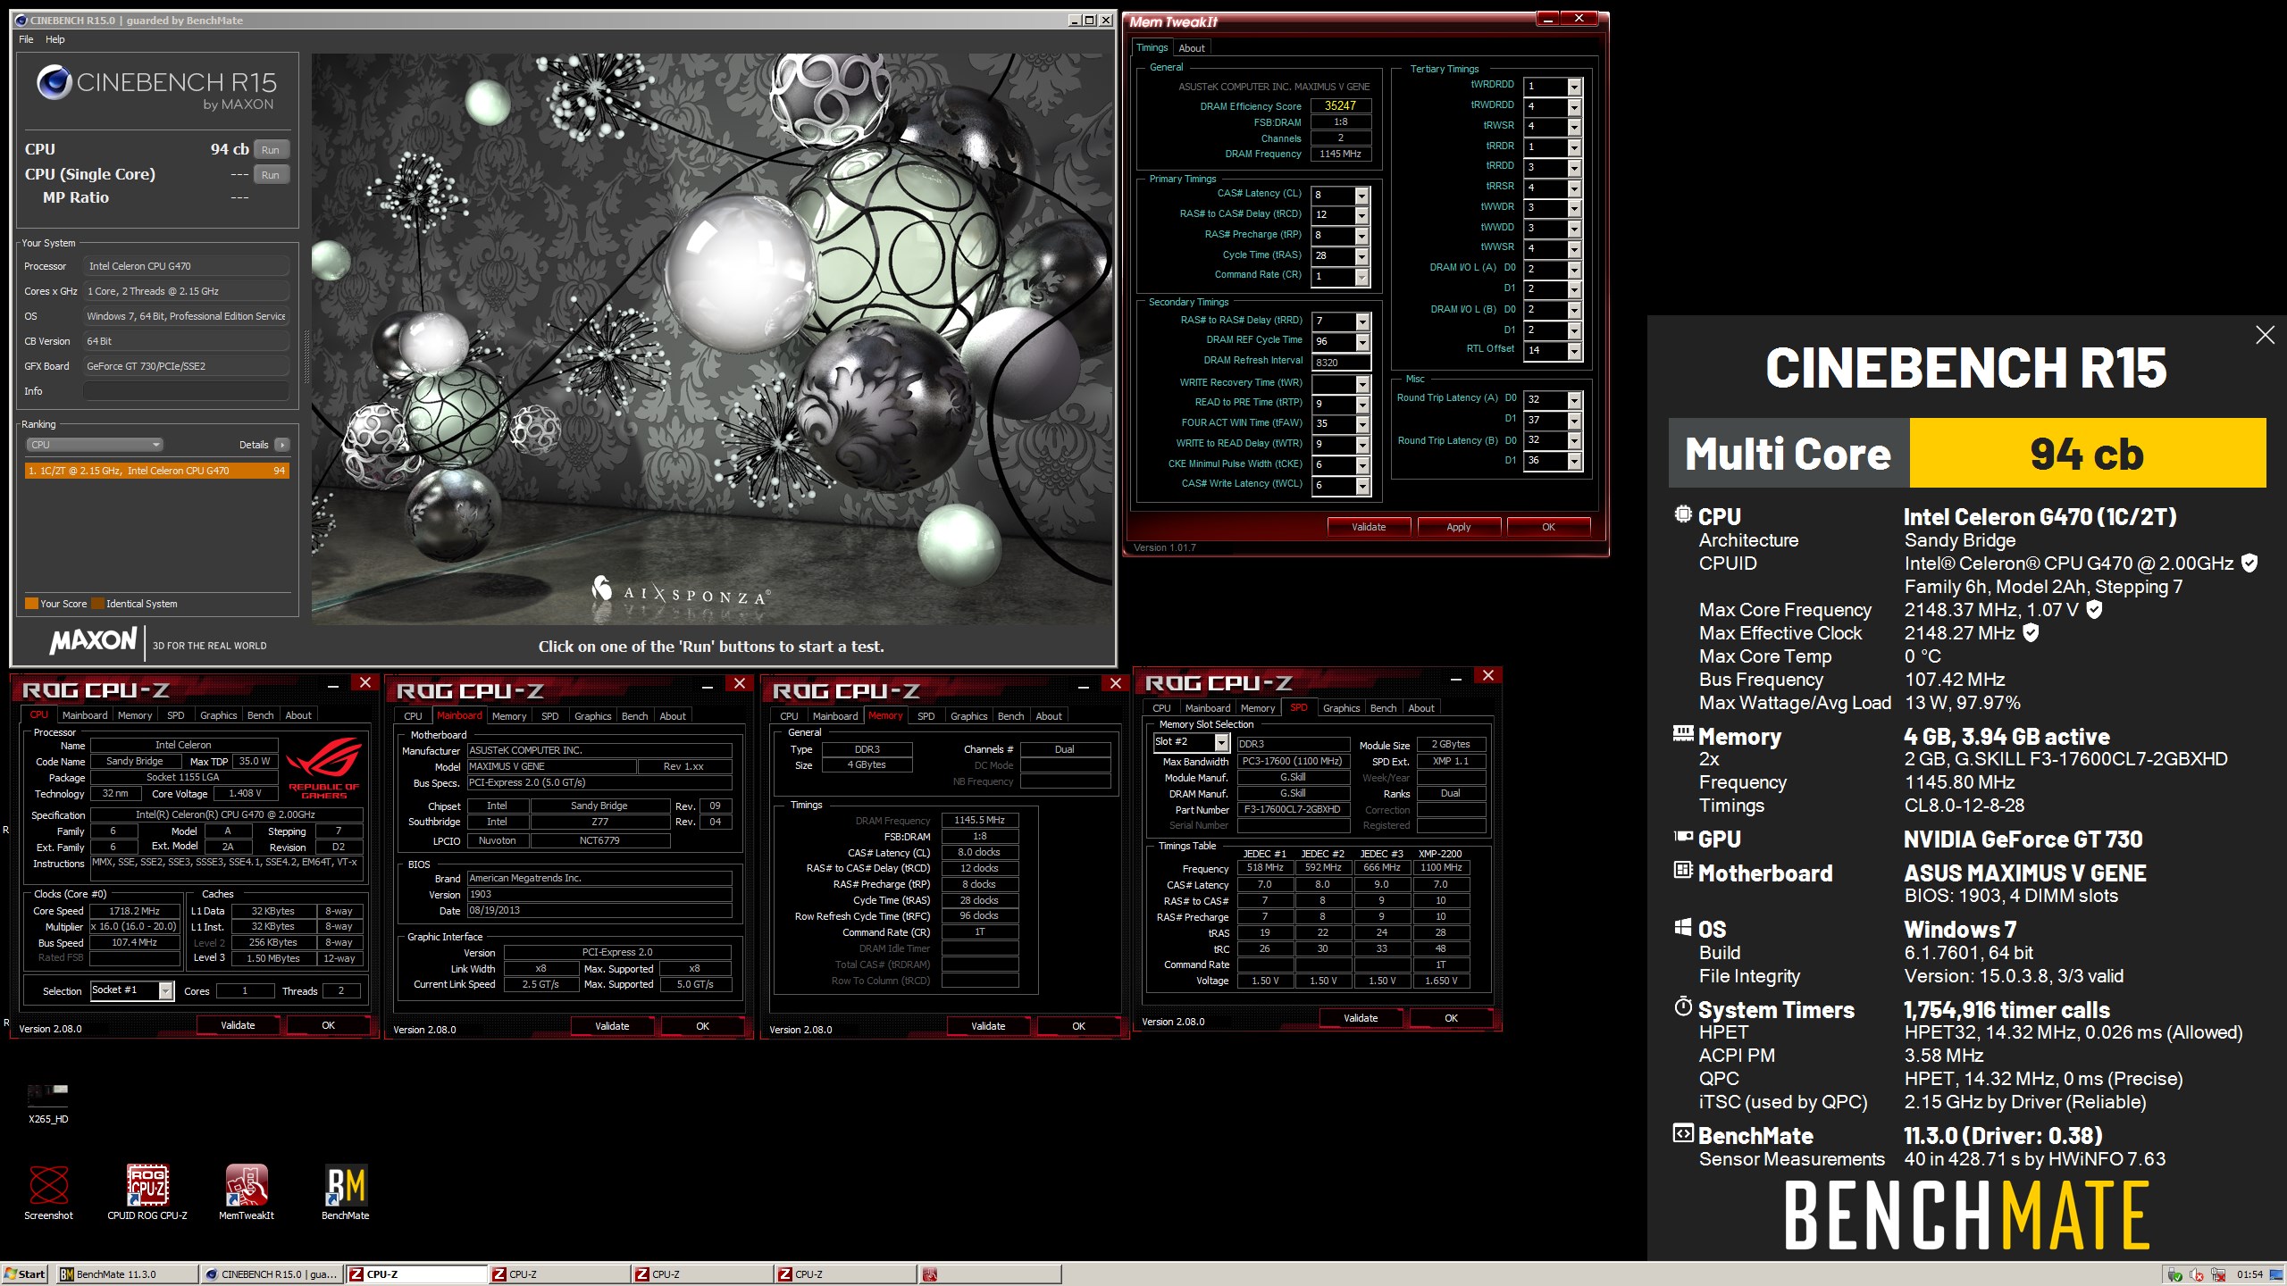Click the '94 cb' Multi Core score in BenchMate

[x=2088, y=453]
